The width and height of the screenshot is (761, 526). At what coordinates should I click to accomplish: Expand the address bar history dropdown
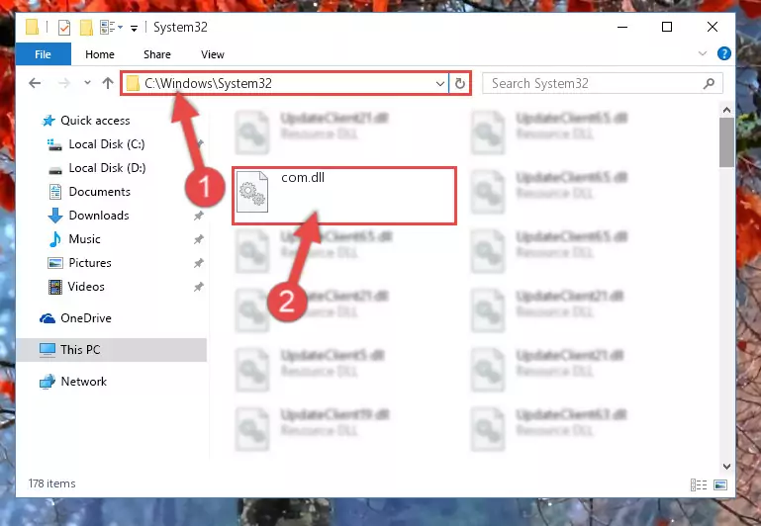point(440,84)
